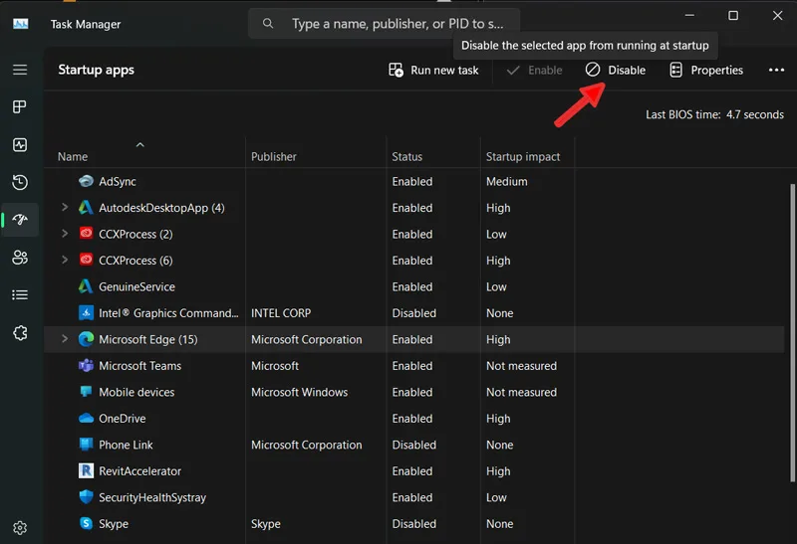The image size is (797, 544).
Task: Click the Enable button
Action: [x=535, y=70]
